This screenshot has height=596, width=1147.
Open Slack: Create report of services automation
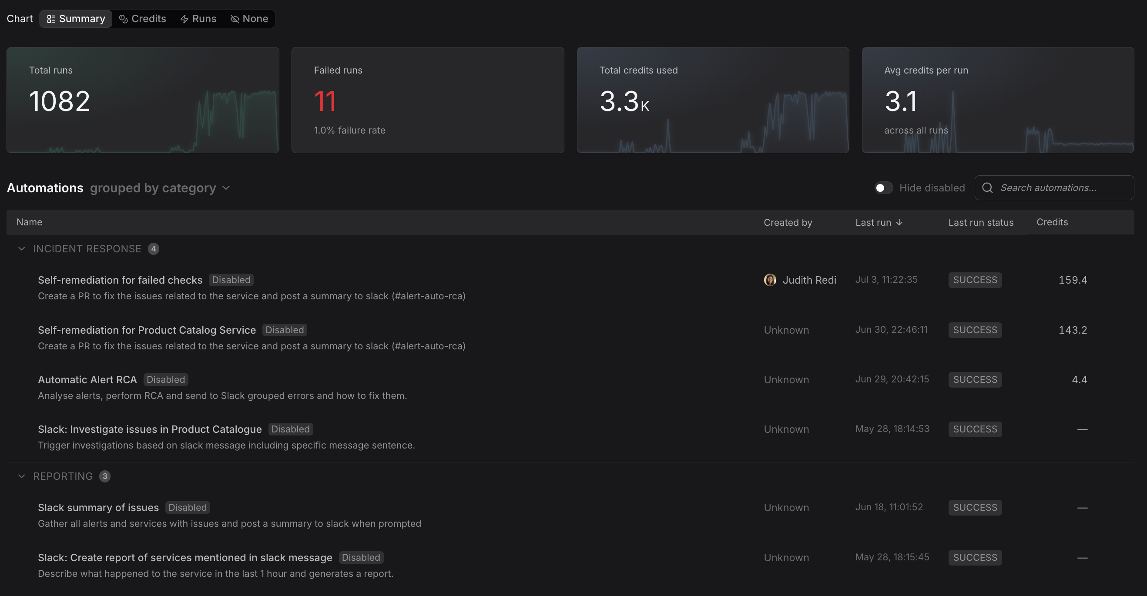pos(185,557)
